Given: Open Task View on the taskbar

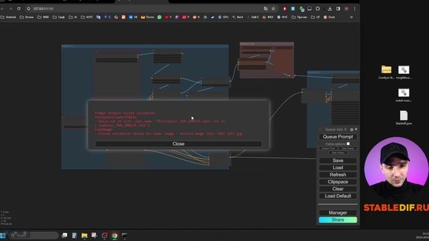Looking at the screenshot, I should (x=64, y=235).
